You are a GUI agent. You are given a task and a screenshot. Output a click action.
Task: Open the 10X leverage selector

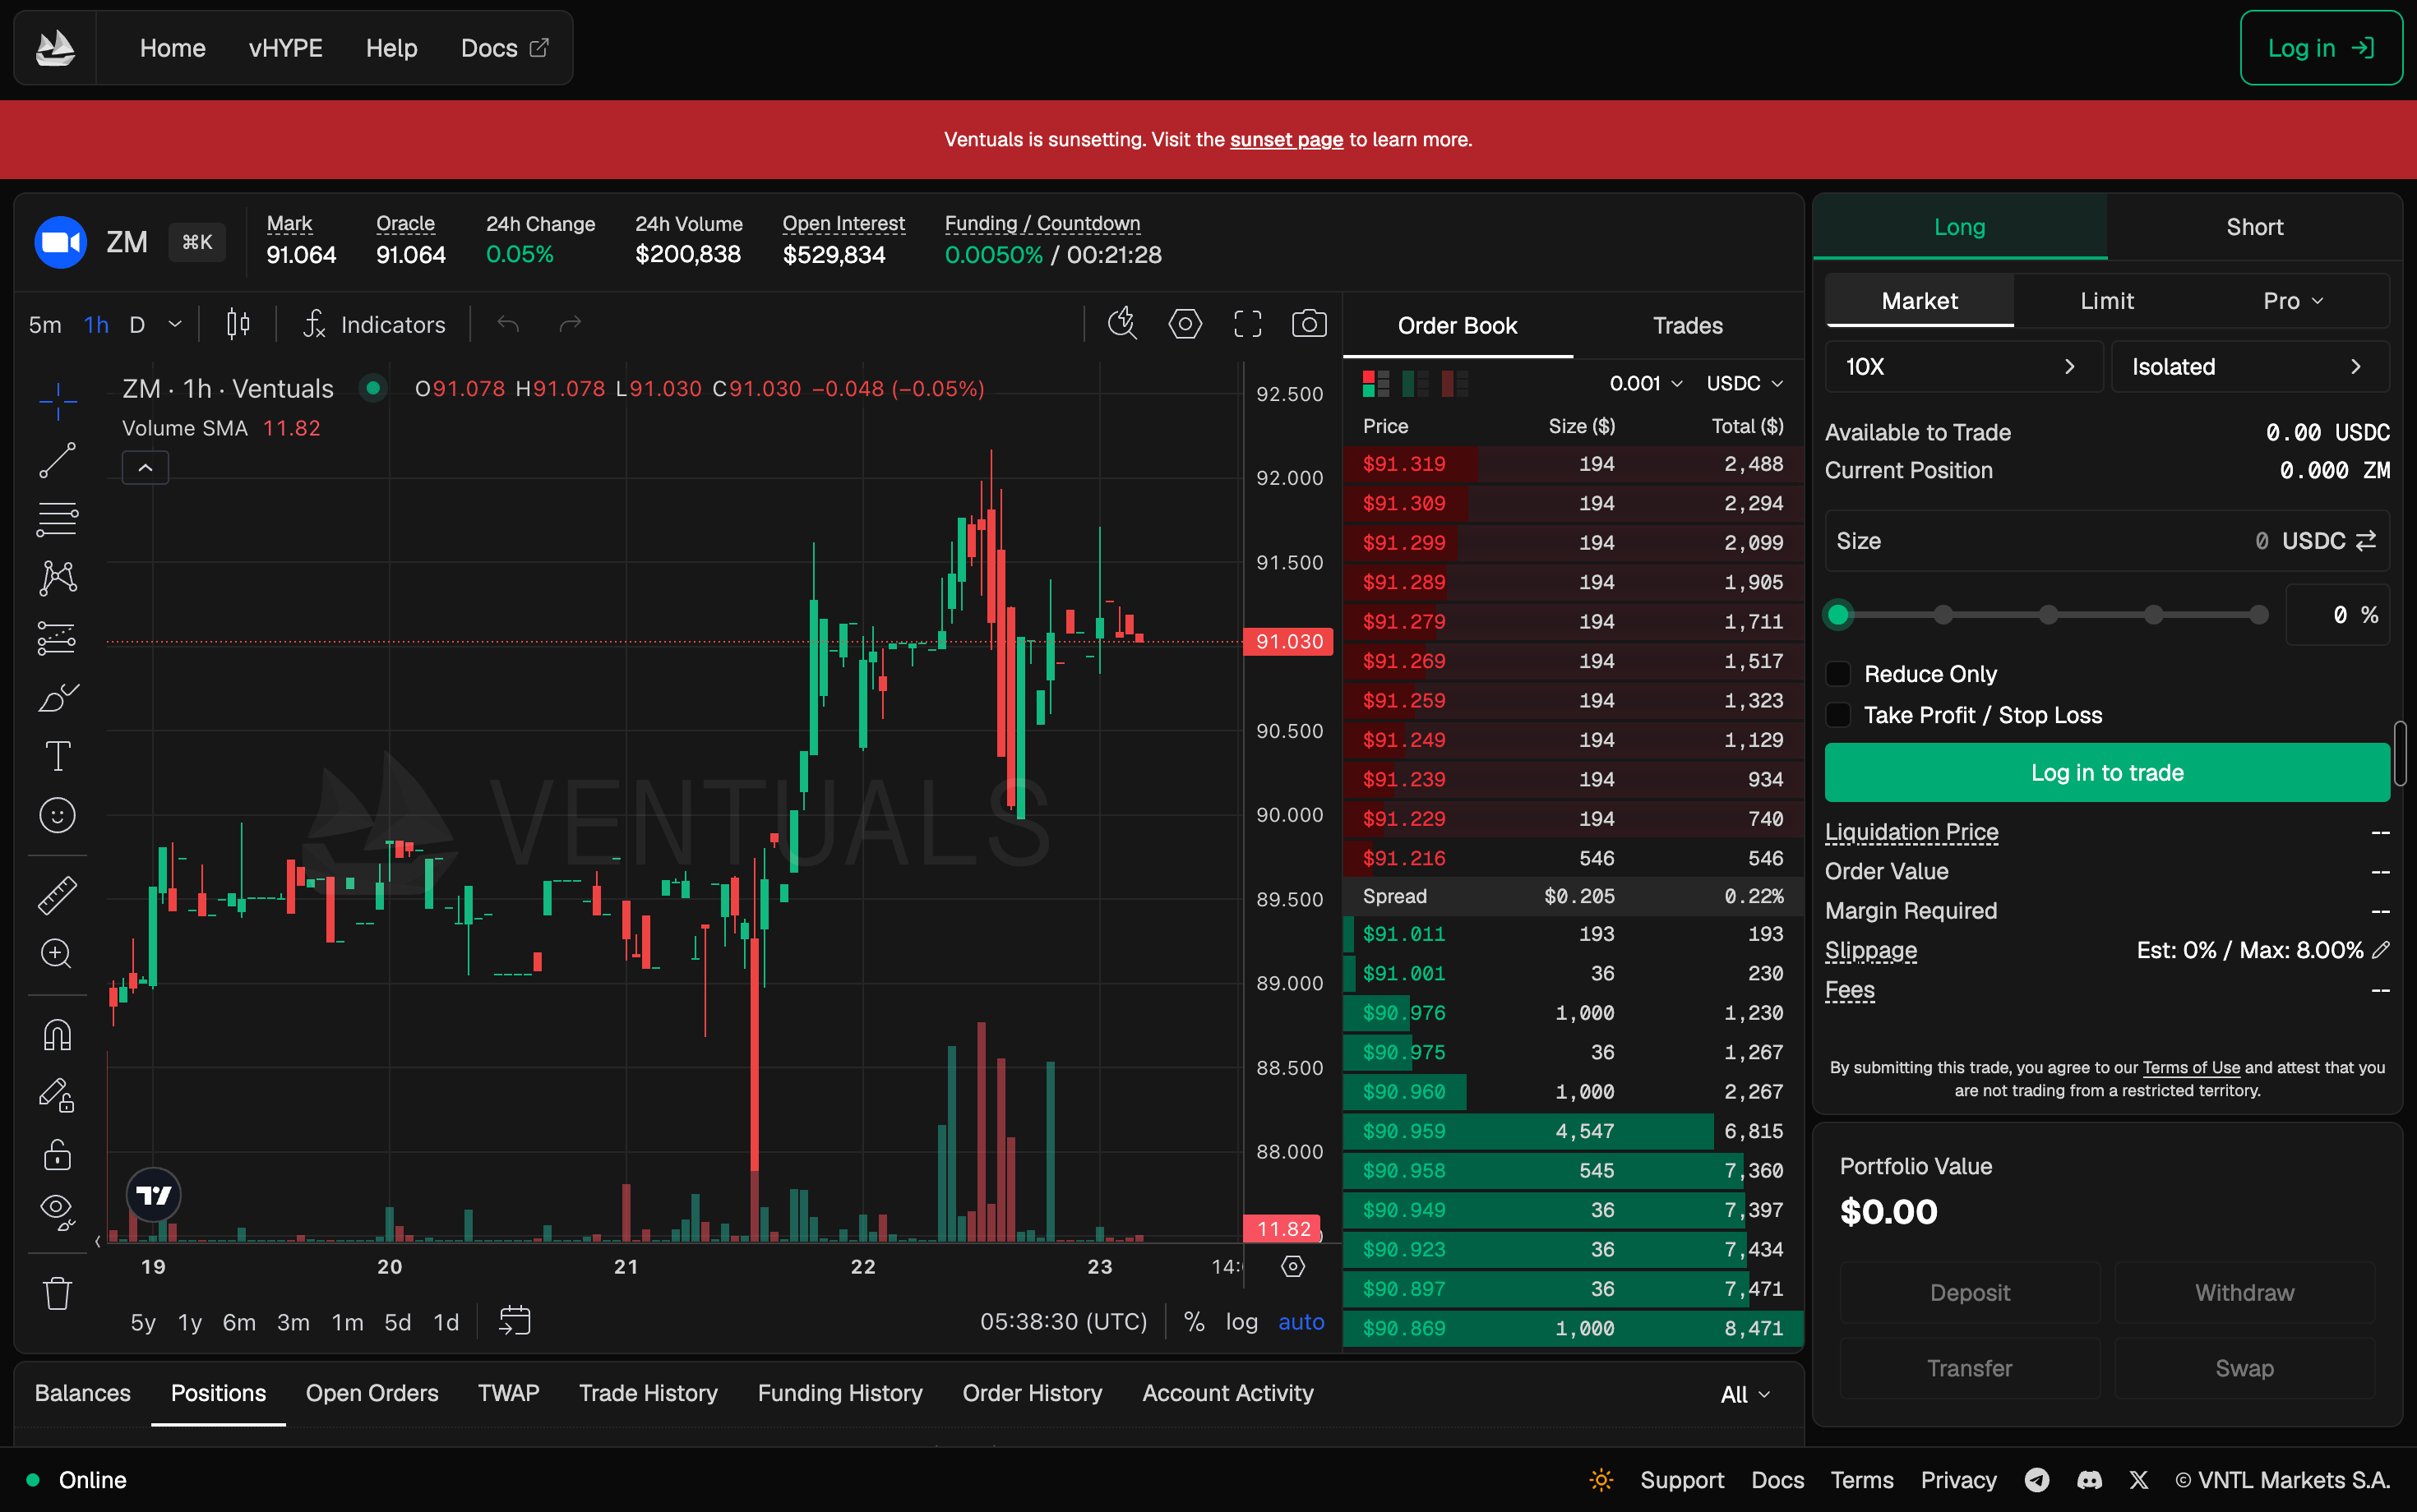tap(1963, 367)
